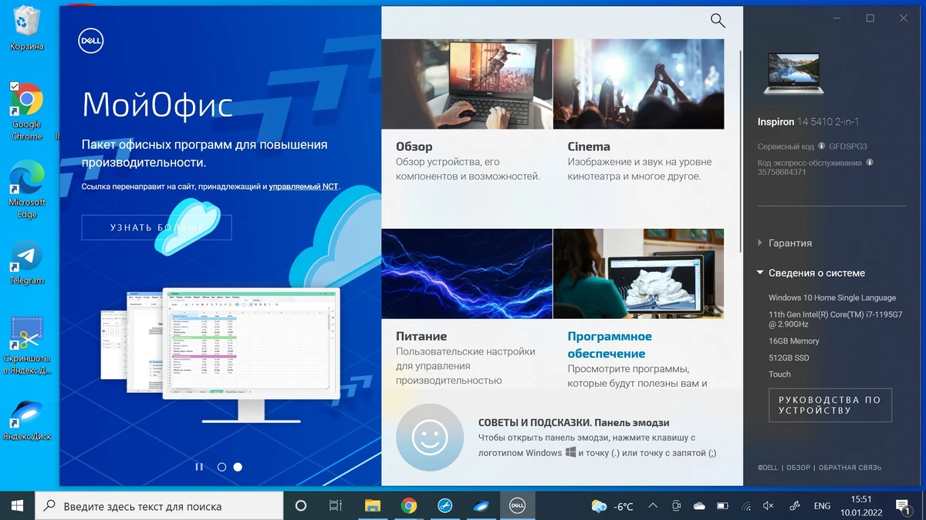Image resolution: width=926 pixels, height=520 pixels.
Task: Click the Cinema concert crowd thumbnail
Action: coord(638,84)
